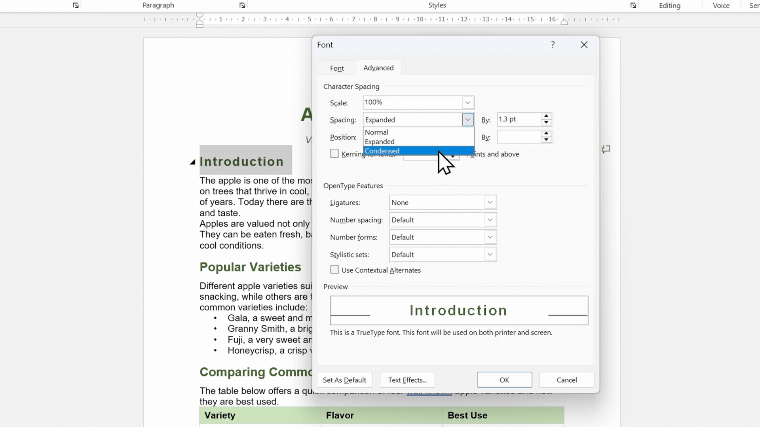
Task: Click the Voice ribbon group
Action: (x=721, y=6)
